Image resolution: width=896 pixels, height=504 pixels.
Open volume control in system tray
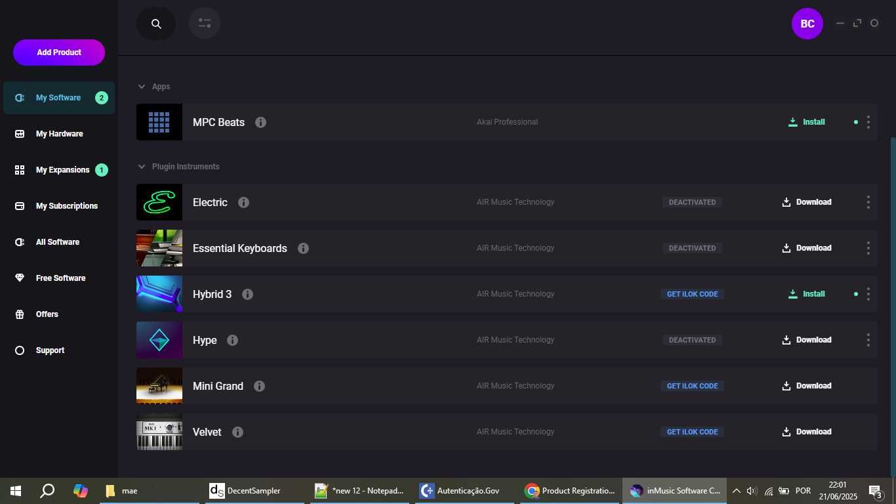[752, 491]
